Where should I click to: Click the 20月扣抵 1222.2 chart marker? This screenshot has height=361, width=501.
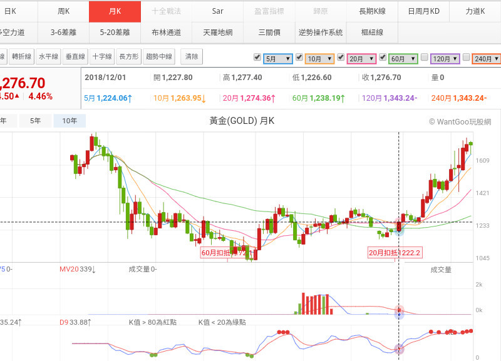click(395, 253)
